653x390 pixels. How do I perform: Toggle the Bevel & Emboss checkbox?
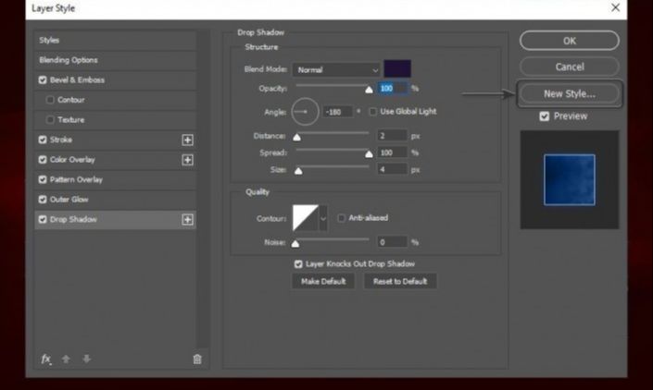[x=43, y=79]
